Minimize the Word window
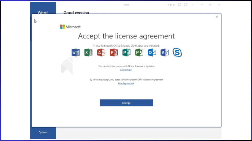Image resolution: width=252 pixels, height=141 pixels. point(202,5)
